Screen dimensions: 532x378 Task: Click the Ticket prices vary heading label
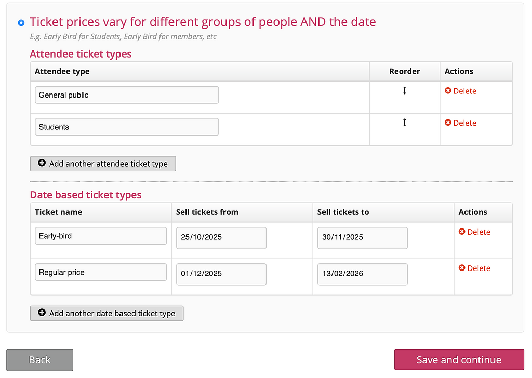[x=203, y=22]
